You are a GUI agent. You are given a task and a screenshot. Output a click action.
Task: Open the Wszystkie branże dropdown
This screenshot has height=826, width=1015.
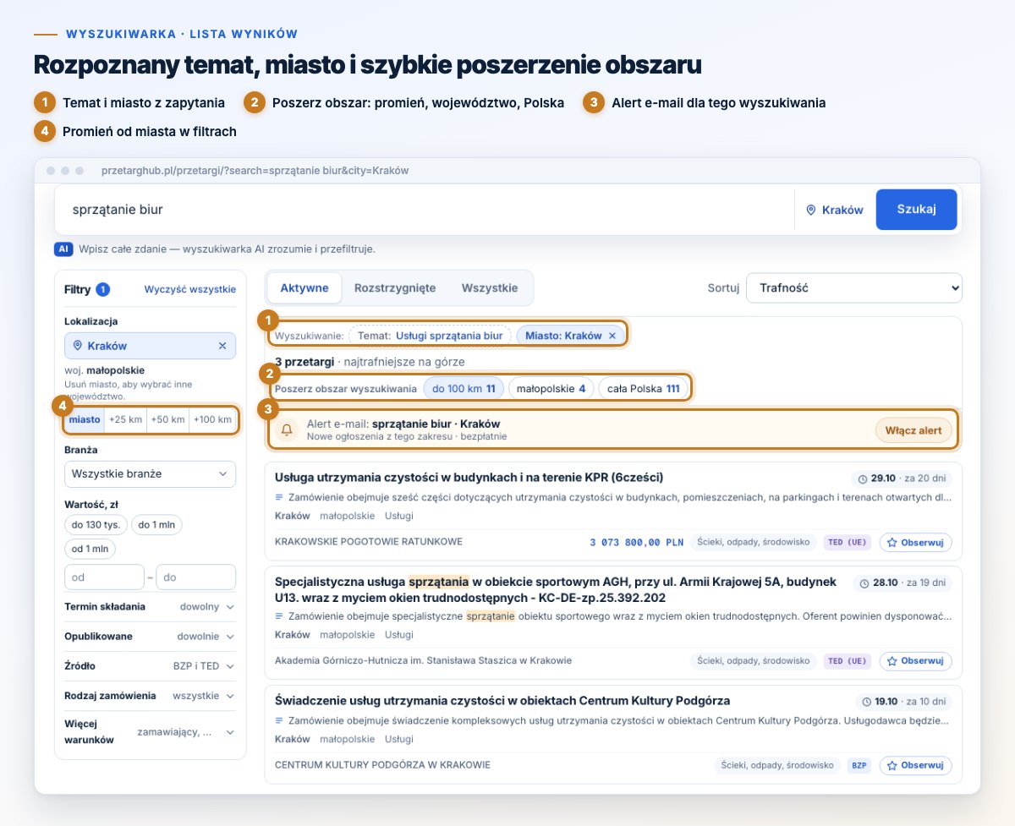tap(150, 473)
